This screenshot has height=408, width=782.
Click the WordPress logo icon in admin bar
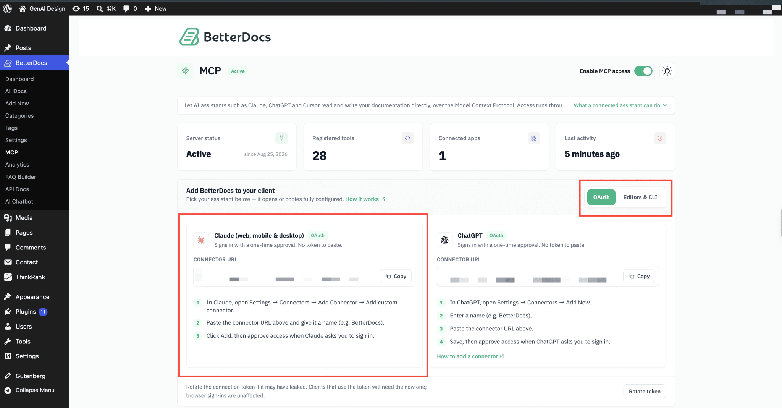click(x=7, y=8)
